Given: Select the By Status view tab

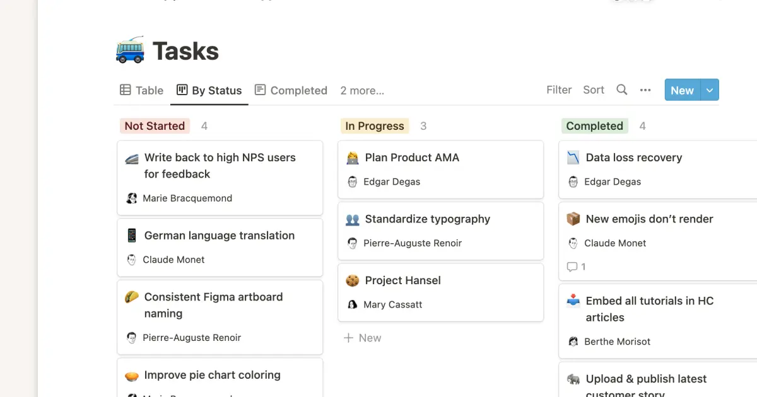Looking at the screenshot, I should tap(209, 90).
